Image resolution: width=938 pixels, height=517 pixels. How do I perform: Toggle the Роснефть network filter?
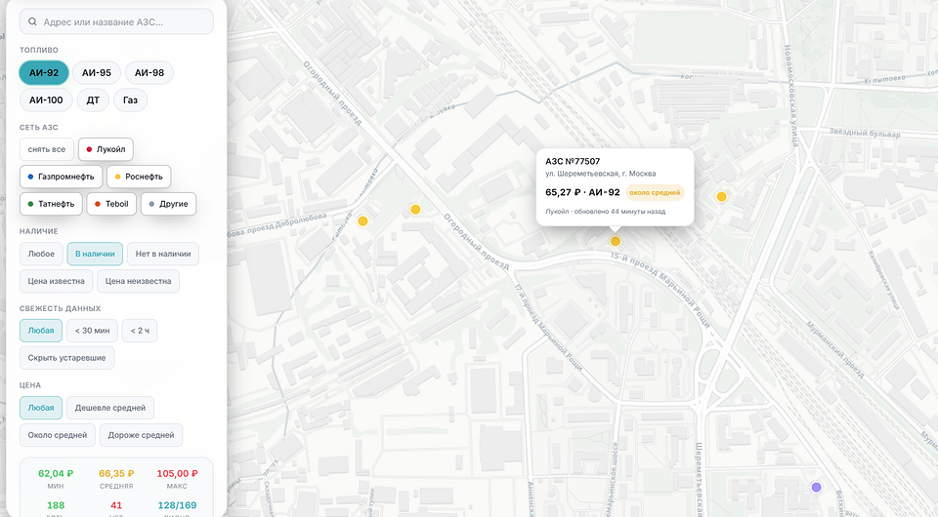click(x=139, y=177)
